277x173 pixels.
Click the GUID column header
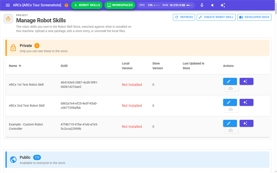64,66
